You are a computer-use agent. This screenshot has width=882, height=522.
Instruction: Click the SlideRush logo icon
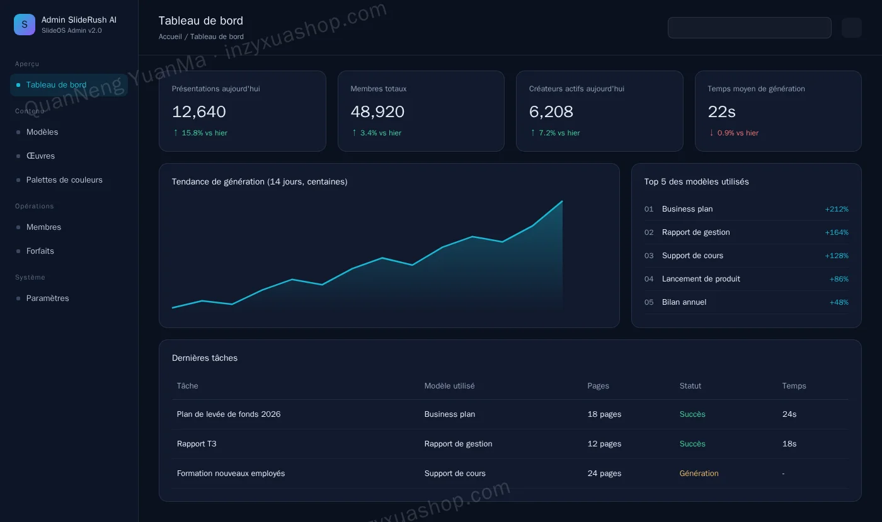[25, 25]
